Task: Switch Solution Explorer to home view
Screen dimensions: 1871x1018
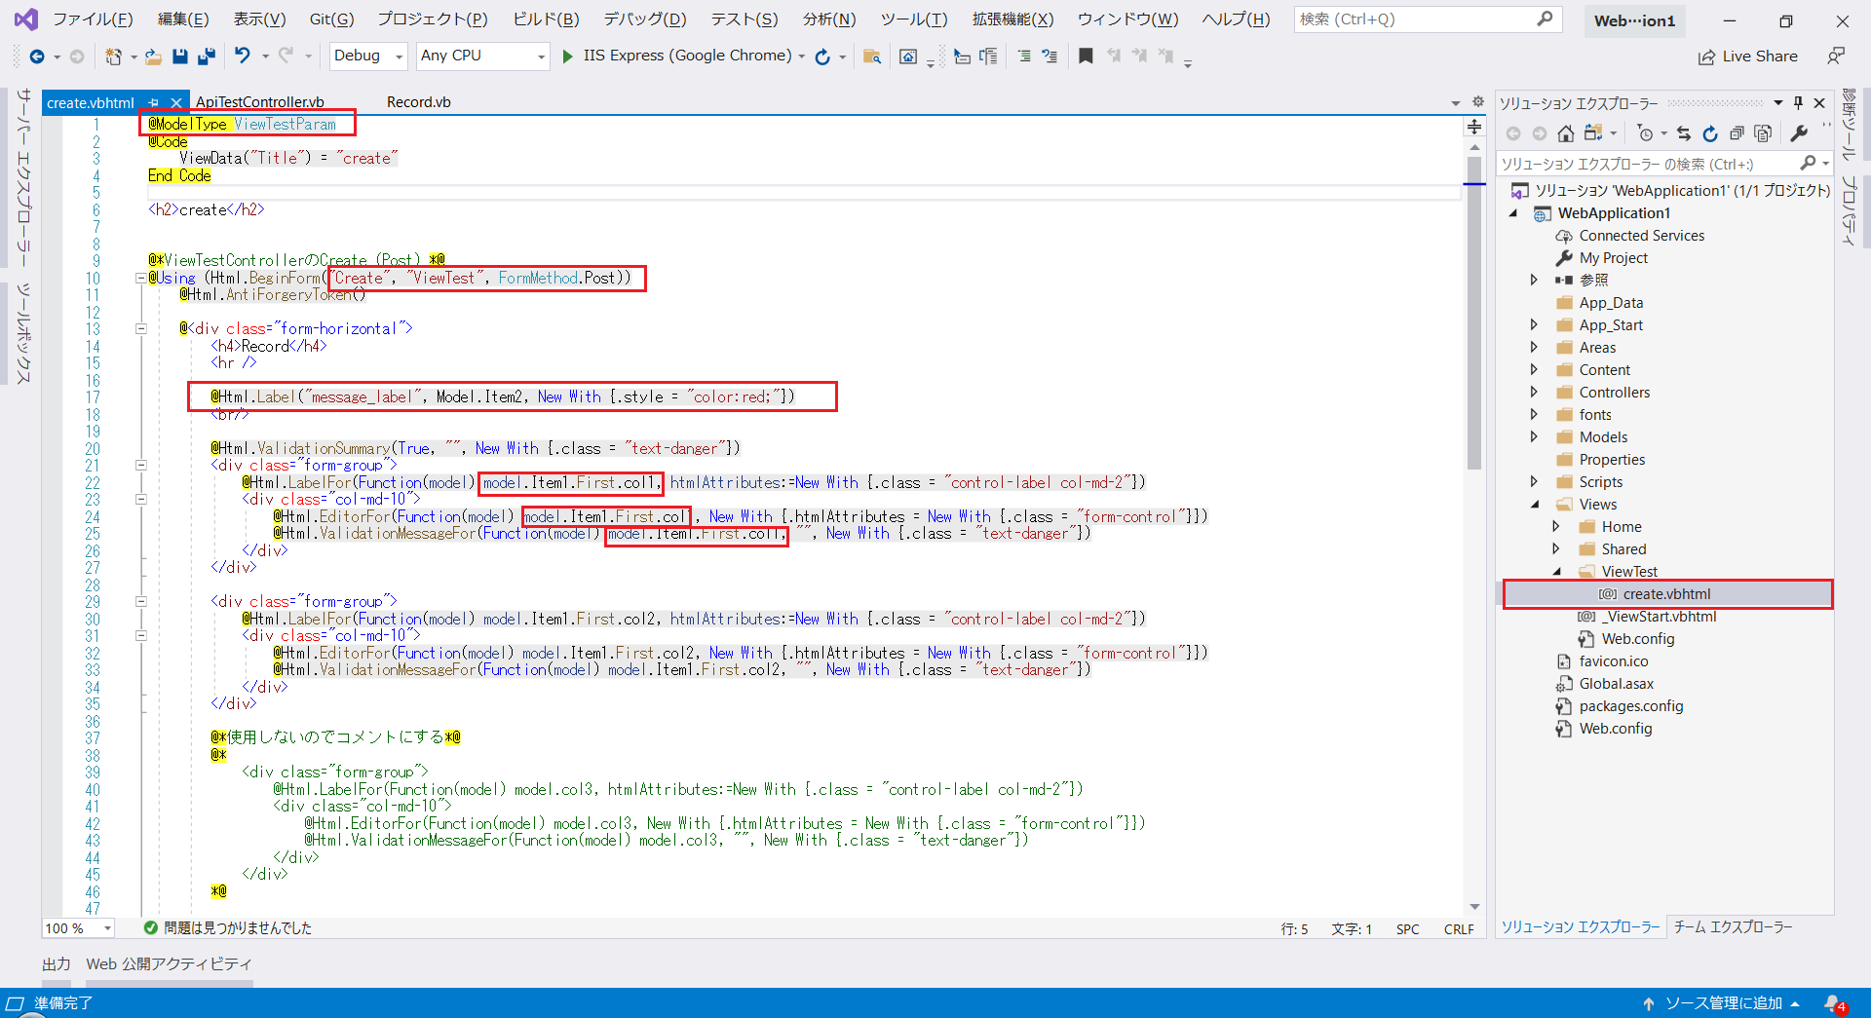Action: tap(1566, 133)
